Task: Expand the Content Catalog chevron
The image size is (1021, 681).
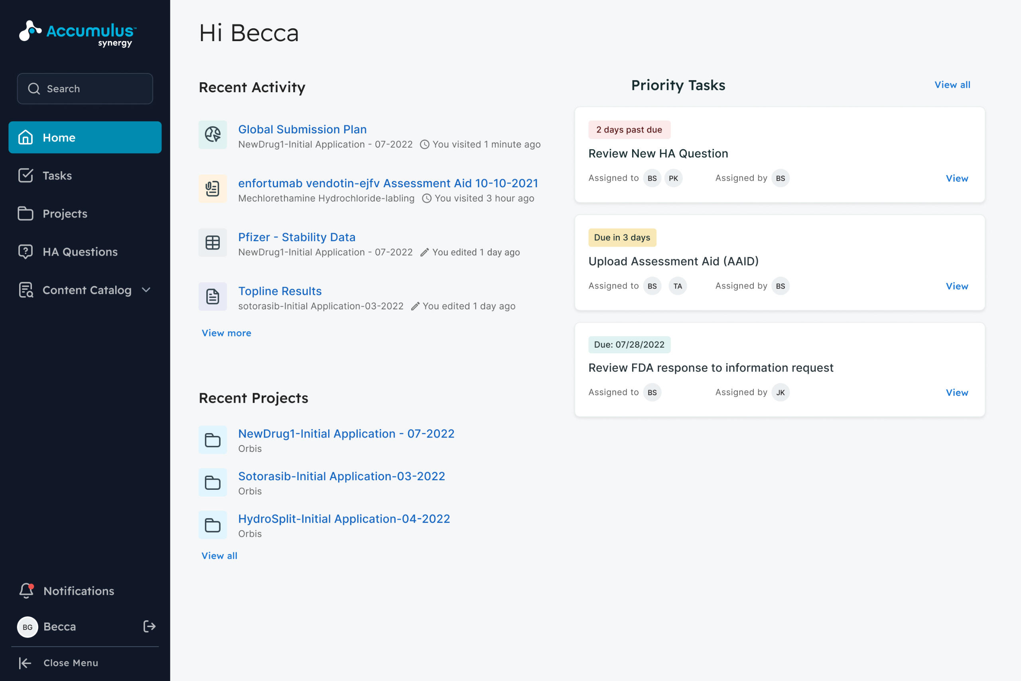Action: click(146, 290)
